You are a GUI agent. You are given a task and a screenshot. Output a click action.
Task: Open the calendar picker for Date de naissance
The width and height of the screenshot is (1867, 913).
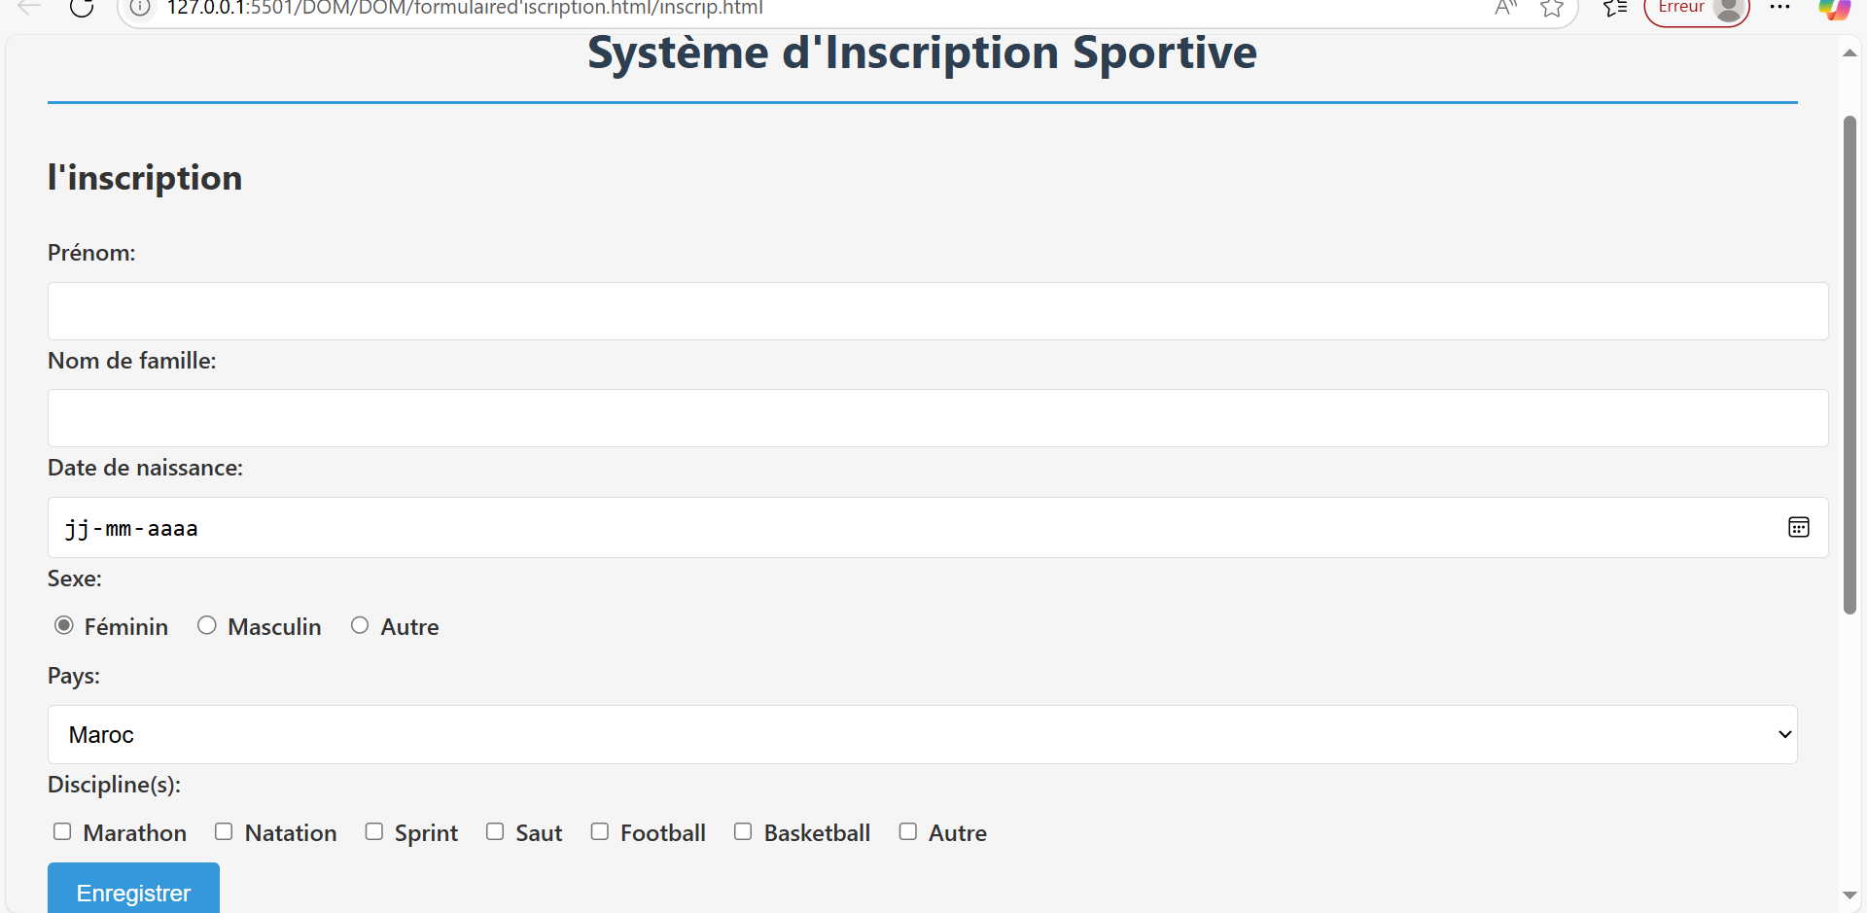click(x=1798, y=527)
